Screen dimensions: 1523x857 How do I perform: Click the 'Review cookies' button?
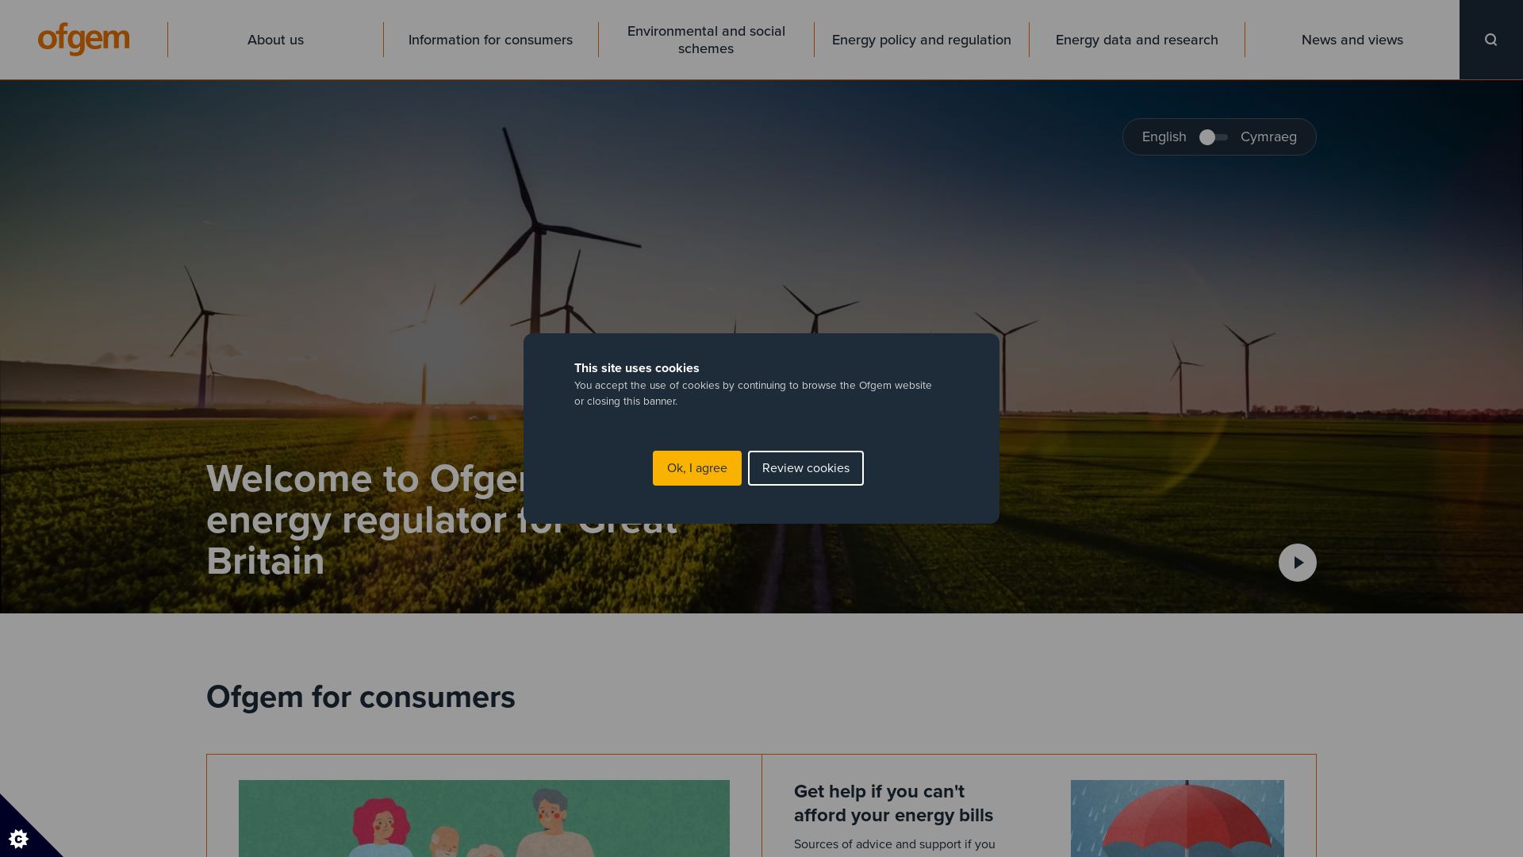805,467
